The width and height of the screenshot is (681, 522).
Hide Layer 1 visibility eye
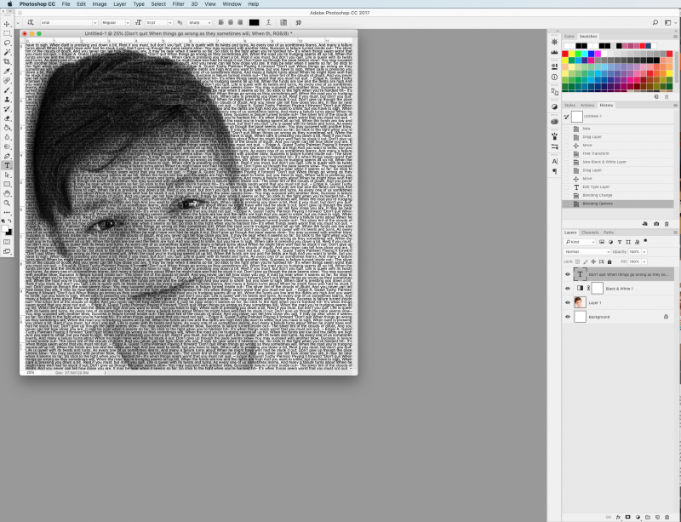pos(567,302)
